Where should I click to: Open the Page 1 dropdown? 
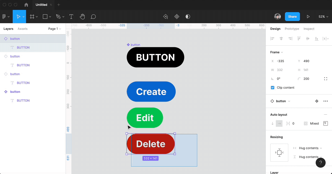55,29
